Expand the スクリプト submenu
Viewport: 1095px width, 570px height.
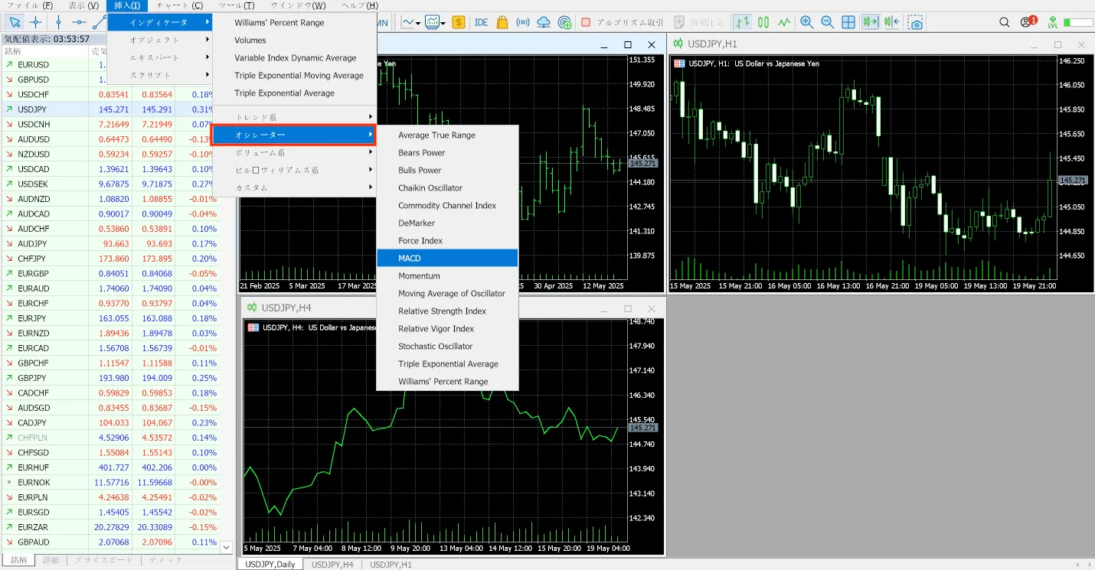[x=160, y=75]
